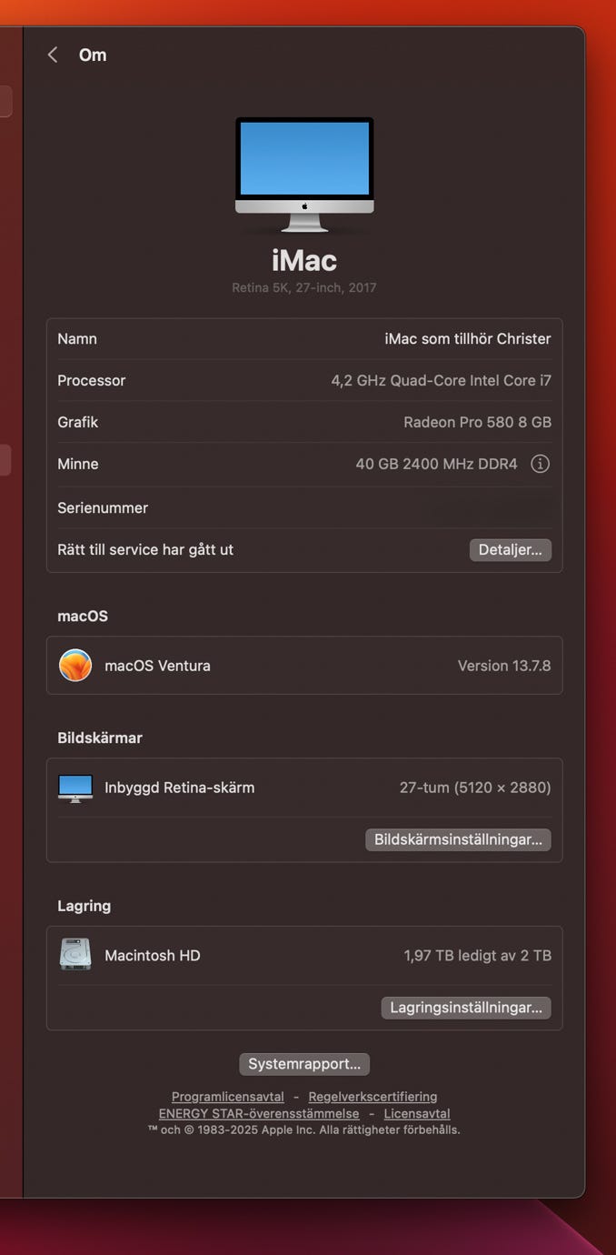Click the 'Inbyggd Retina-skärm' label
The width and height of the screenshot is (616, 1255).
(x=180, y=788)
